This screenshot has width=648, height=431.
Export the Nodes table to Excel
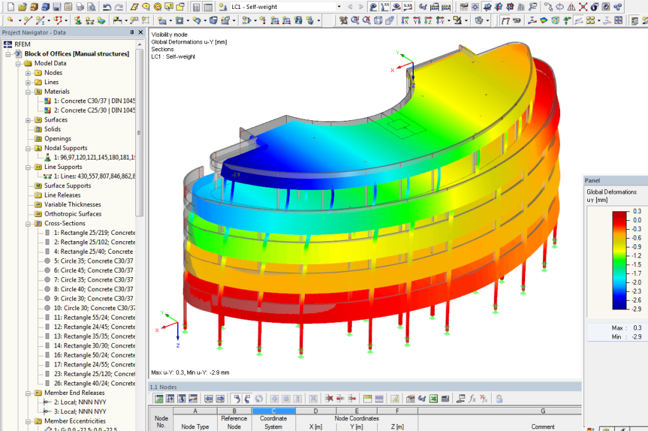(x=432, y=398)
